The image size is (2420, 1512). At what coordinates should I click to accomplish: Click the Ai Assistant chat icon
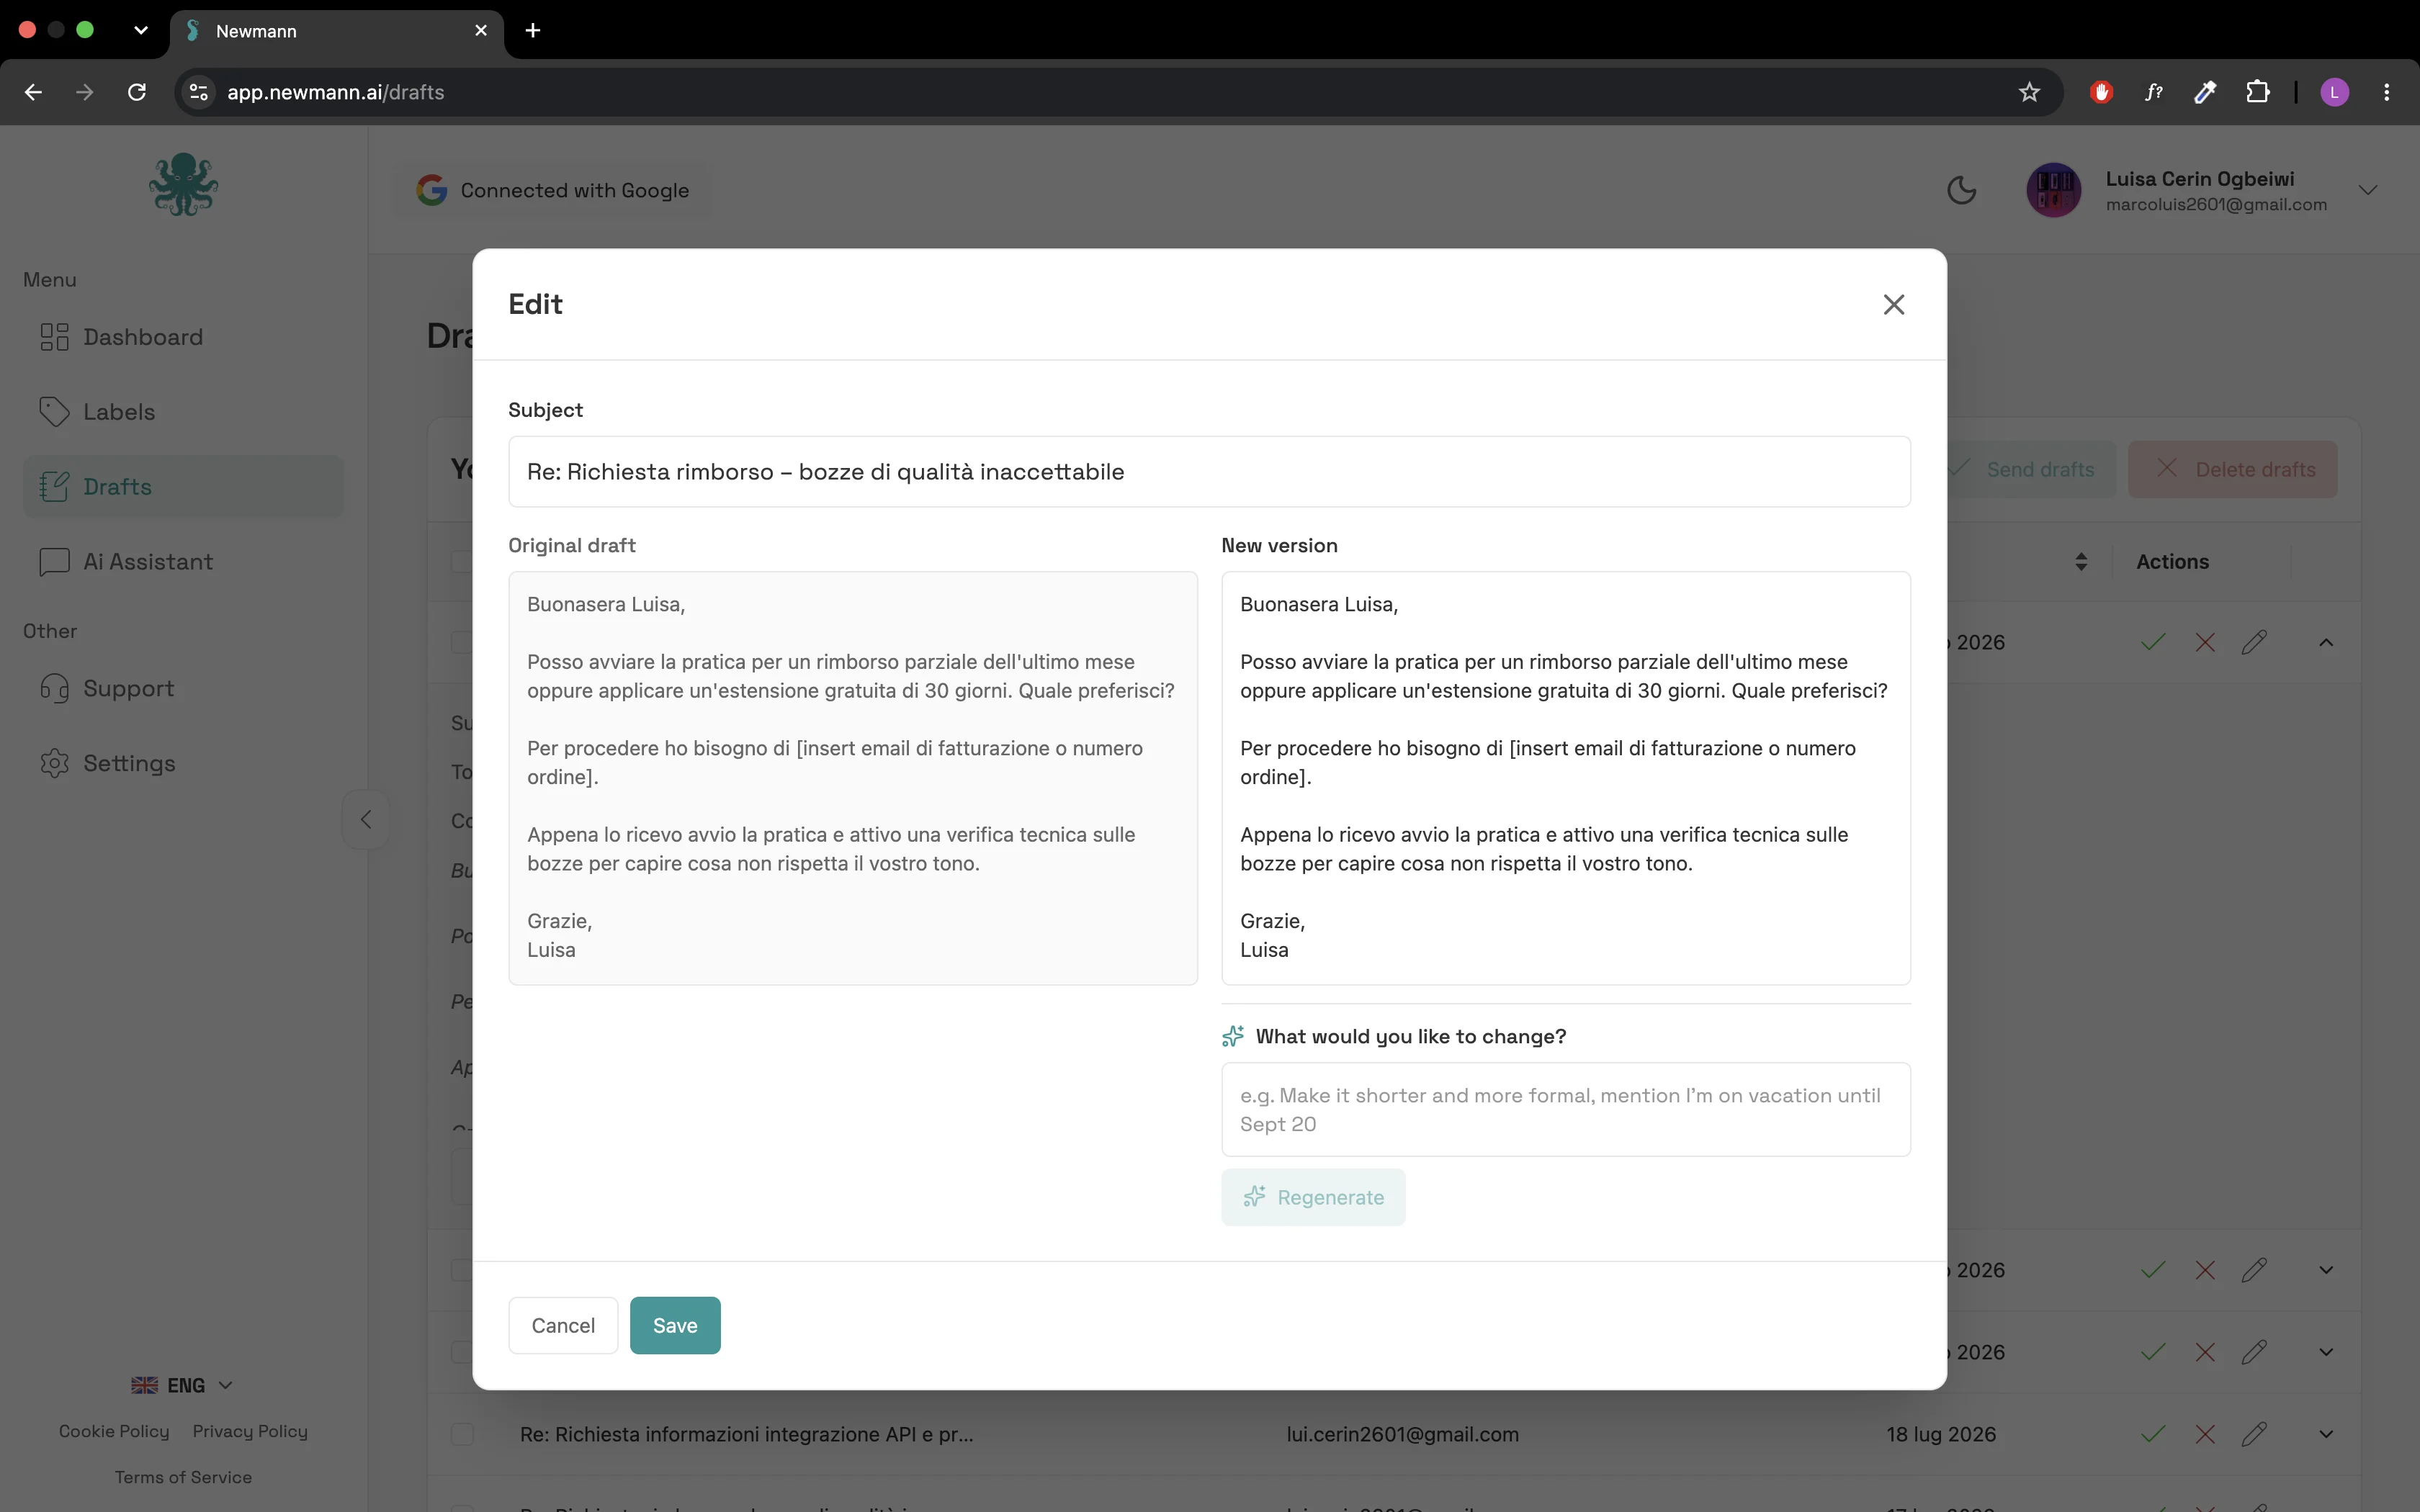(54, 562)
